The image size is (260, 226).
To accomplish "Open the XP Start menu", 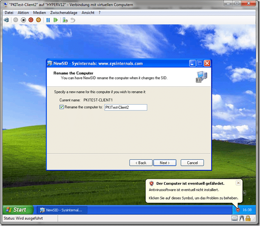I will click(x=18, y=210).
